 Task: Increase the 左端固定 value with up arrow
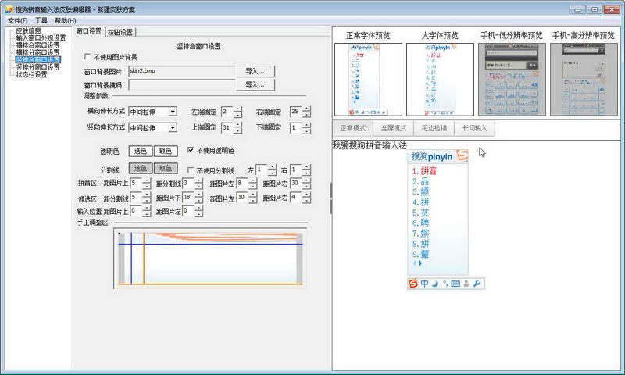tap(237, 109)
